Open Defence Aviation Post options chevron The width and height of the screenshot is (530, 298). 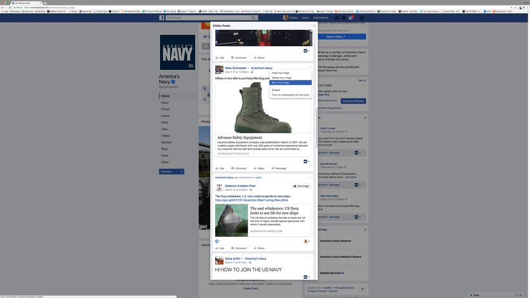310,178
